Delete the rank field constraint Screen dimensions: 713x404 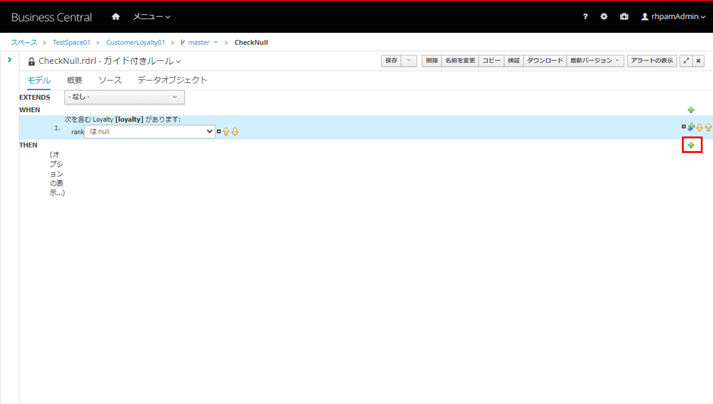[x=219, y=132]
